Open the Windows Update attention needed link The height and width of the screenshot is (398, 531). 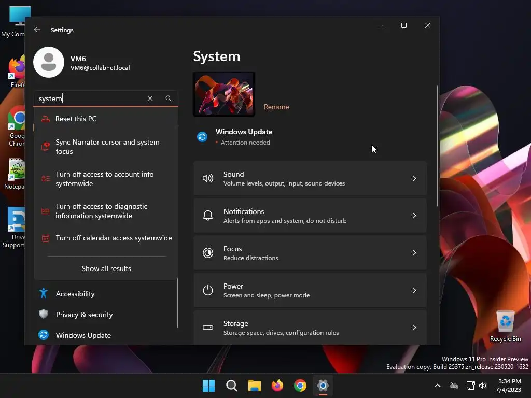click(x=243, y=137)
